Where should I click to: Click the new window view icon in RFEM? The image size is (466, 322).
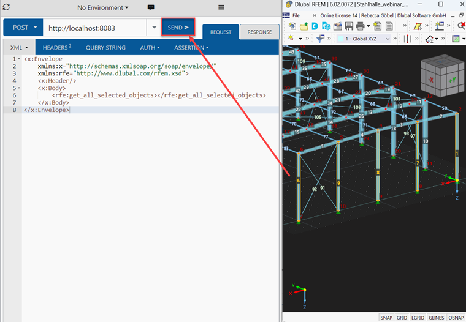(x=439, y=26)
